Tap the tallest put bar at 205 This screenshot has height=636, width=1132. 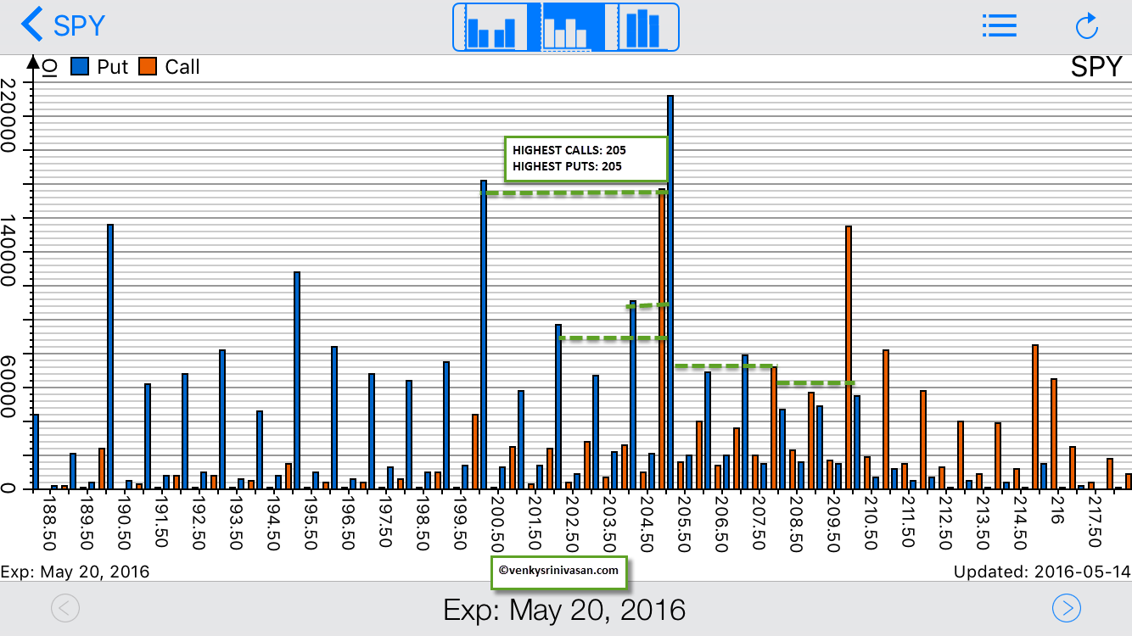point(670,293)
